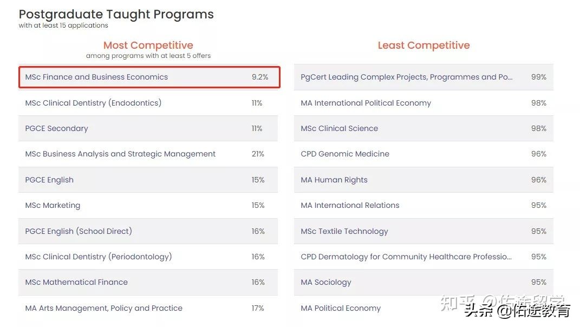Open the MSc Marketing program

pos(53,205)
